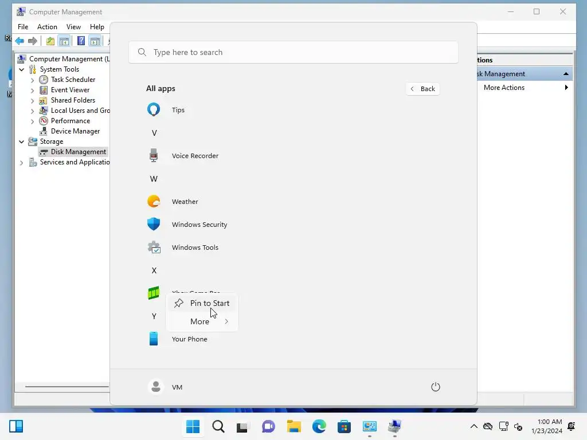Collapse the Disk Management section in Actions pane

566,74
